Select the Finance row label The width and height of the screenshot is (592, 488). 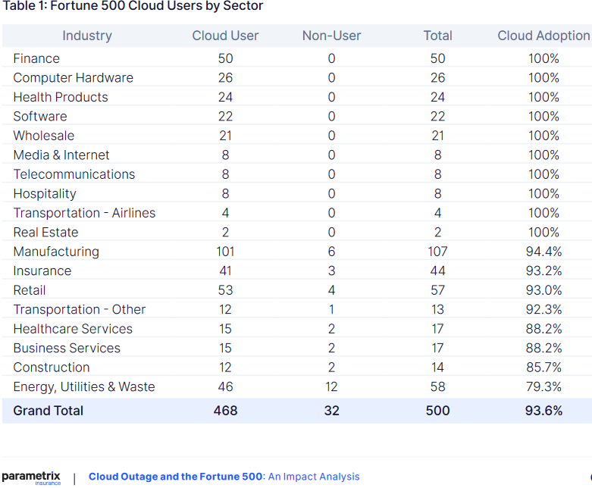tap(36, 58)
